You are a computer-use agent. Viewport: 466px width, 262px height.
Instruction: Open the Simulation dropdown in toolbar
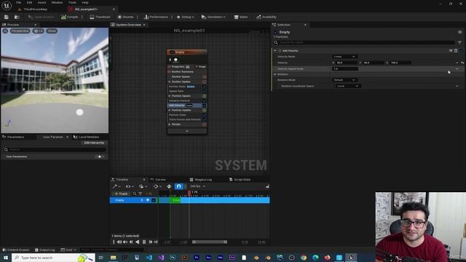(x=213, y=17)
